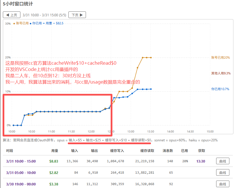Click the 3/31 05:00 - 10:00 period link
The height and width of the screenshot is (188, 236).
coord(21,173)
